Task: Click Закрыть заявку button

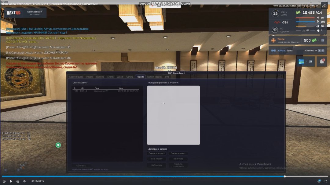Action: (x=178, y=153)
